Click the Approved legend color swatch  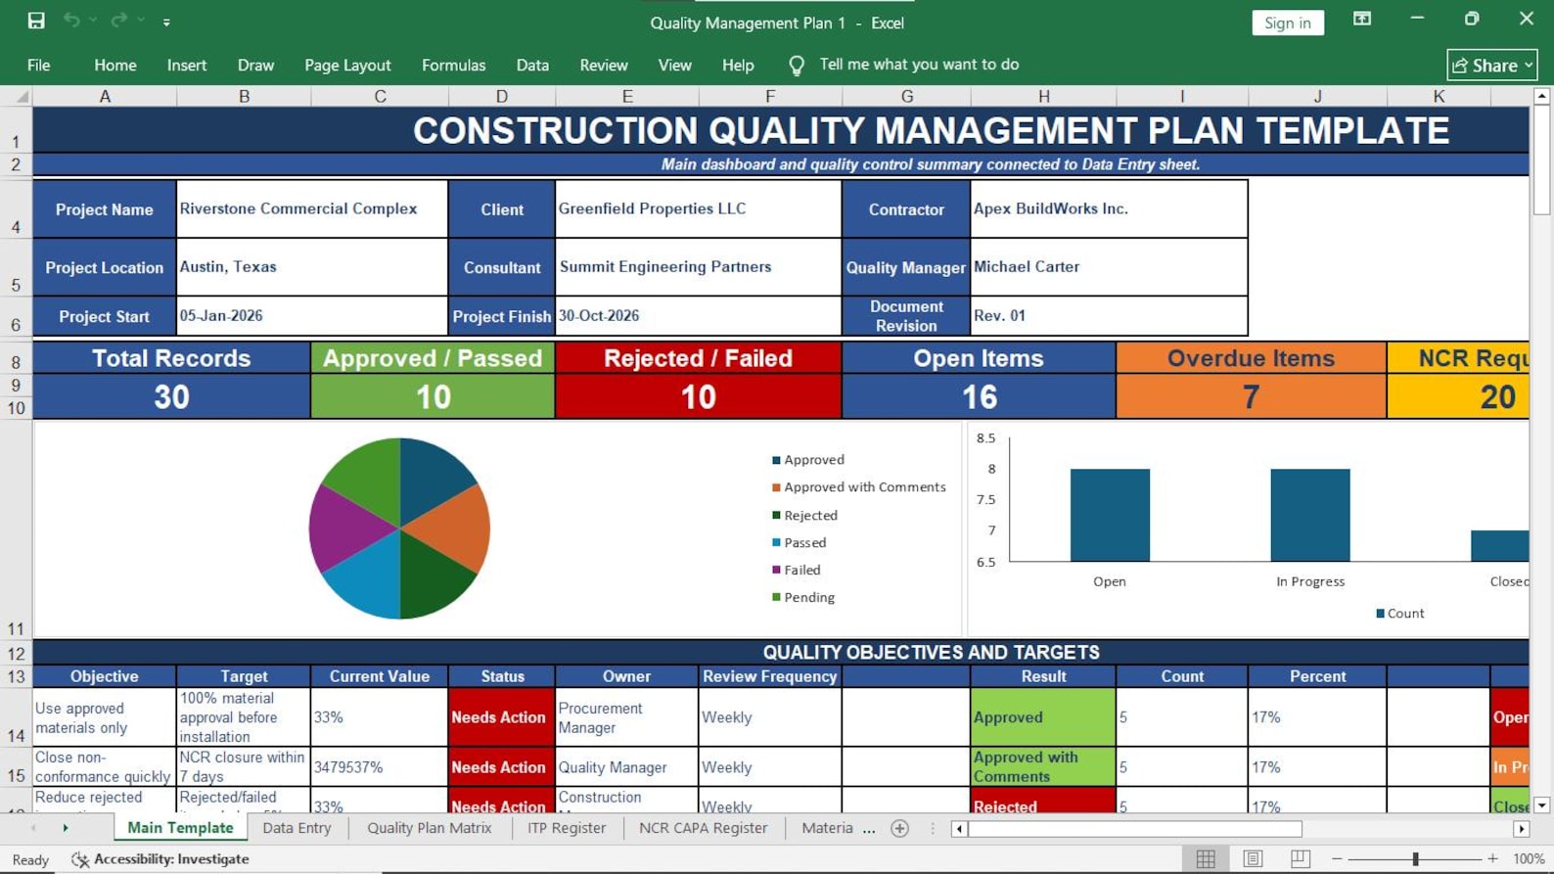[x=776, y=460]
